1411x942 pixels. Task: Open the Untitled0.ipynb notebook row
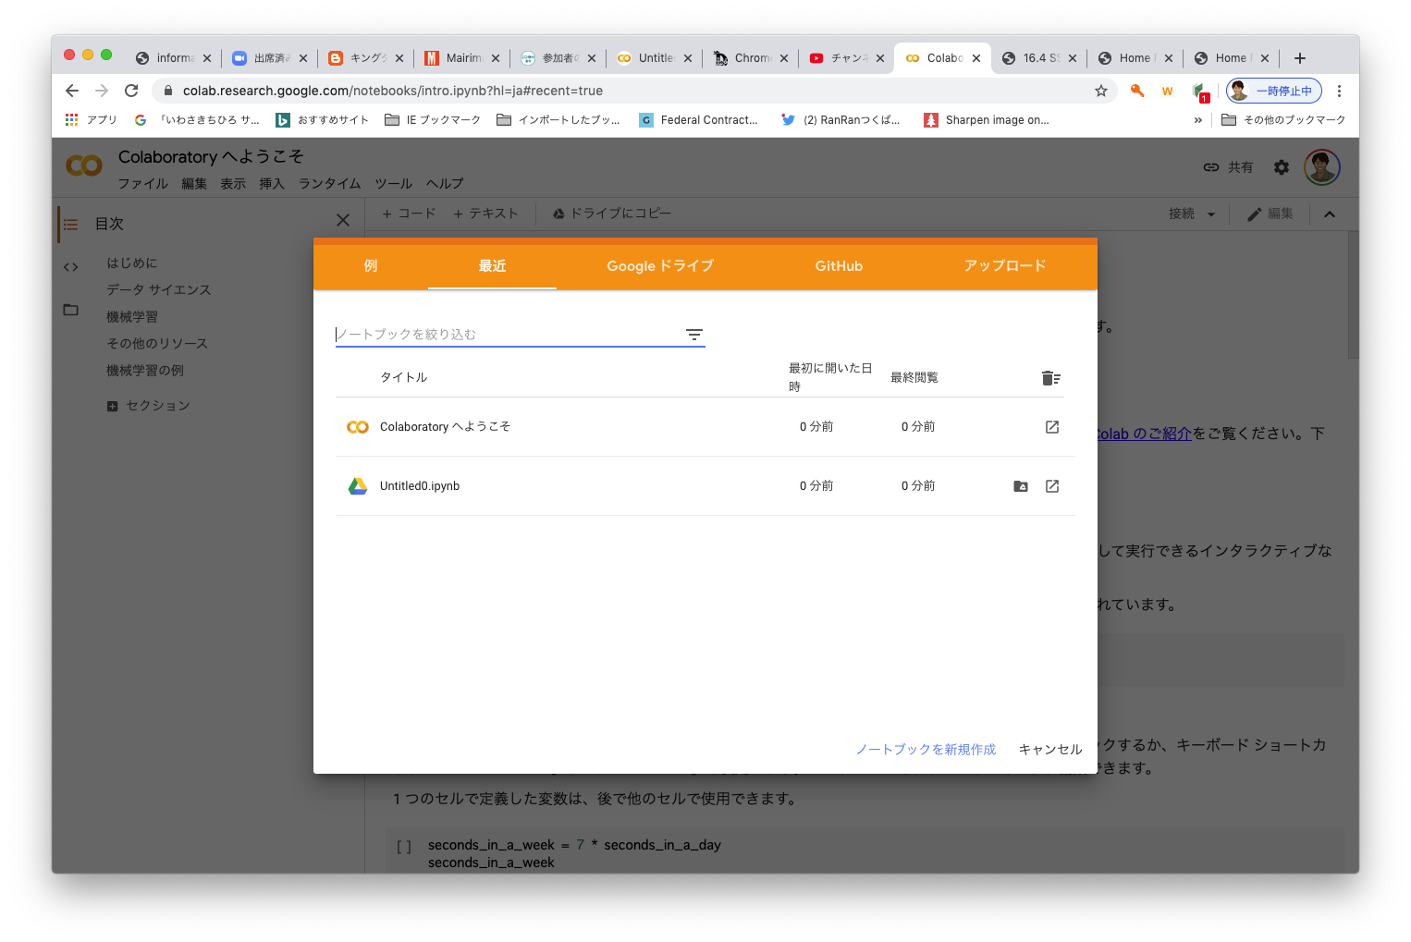[705, 486]
